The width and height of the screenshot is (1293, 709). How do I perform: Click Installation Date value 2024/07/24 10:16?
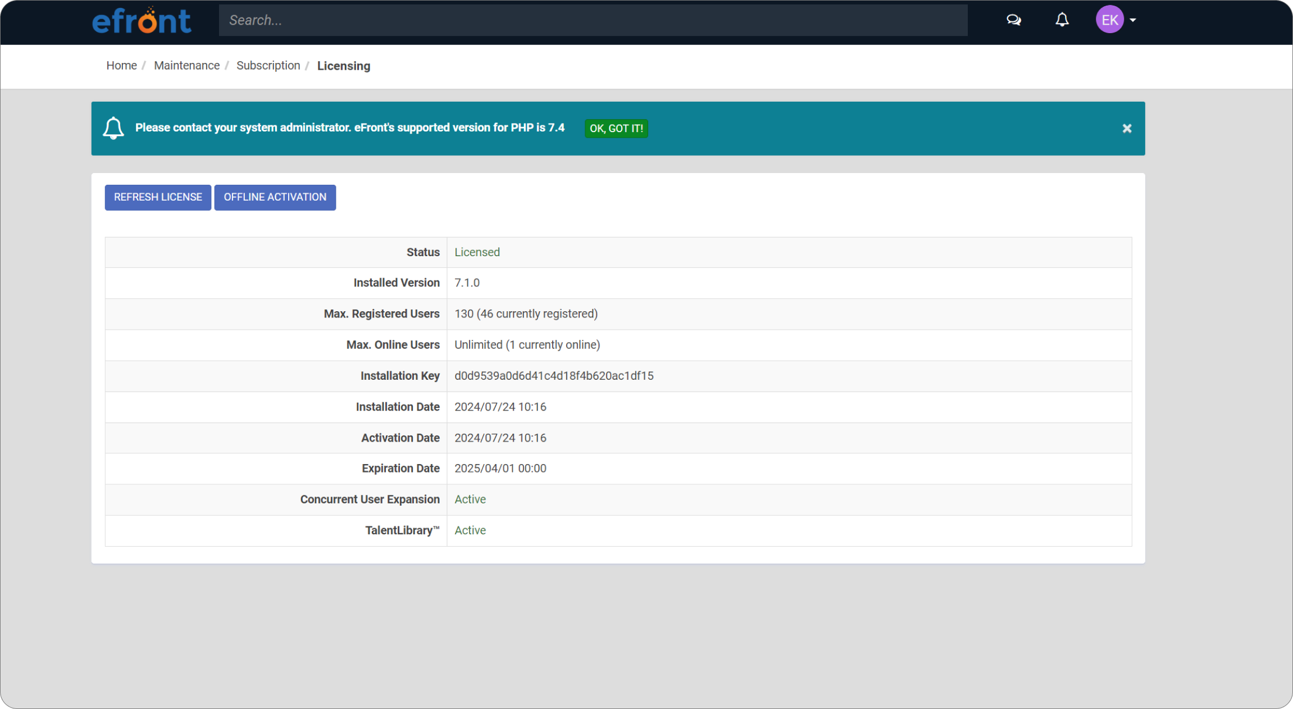coord(500,407)
